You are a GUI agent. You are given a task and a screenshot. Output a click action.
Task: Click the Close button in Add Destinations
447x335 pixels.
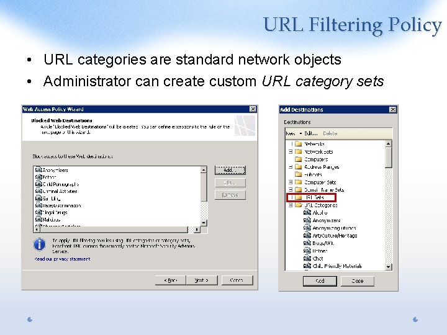tap(358, 281)
